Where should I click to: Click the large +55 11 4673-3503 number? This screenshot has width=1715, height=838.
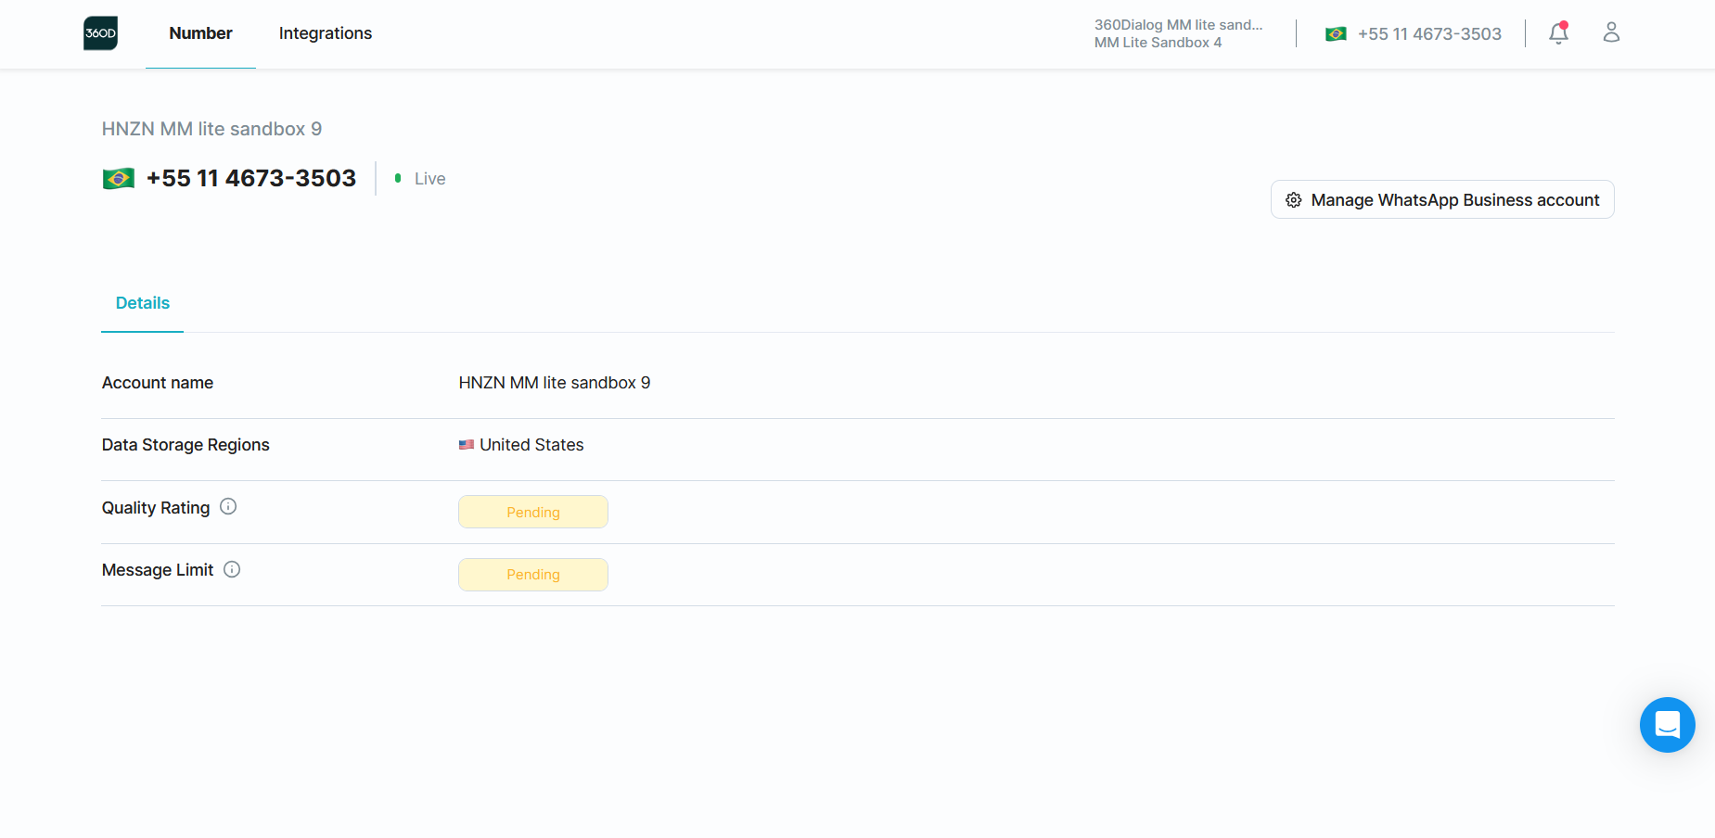point(251,178)
